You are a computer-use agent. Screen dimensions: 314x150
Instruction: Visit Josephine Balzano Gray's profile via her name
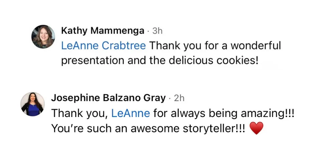[108, 98]
